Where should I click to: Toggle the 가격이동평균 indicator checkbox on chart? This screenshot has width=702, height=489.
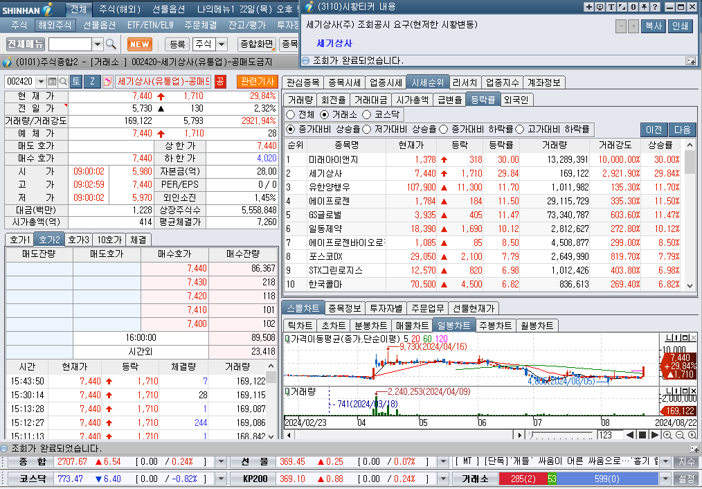[x=287, y=339]
